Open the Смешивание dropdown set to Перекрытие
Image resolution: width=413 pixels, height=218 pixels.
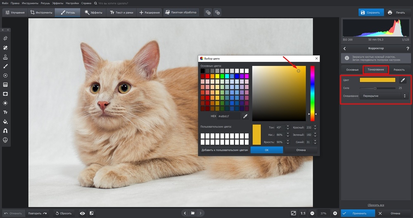[x=383, y=96]
